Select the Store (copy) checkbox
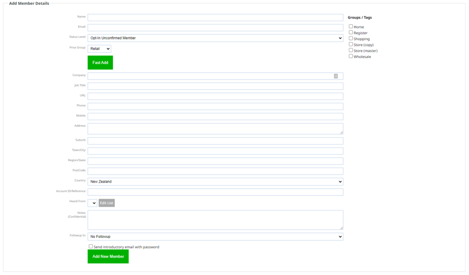The width and height of the screenshot is (469, 275). [x=351, y=44]
